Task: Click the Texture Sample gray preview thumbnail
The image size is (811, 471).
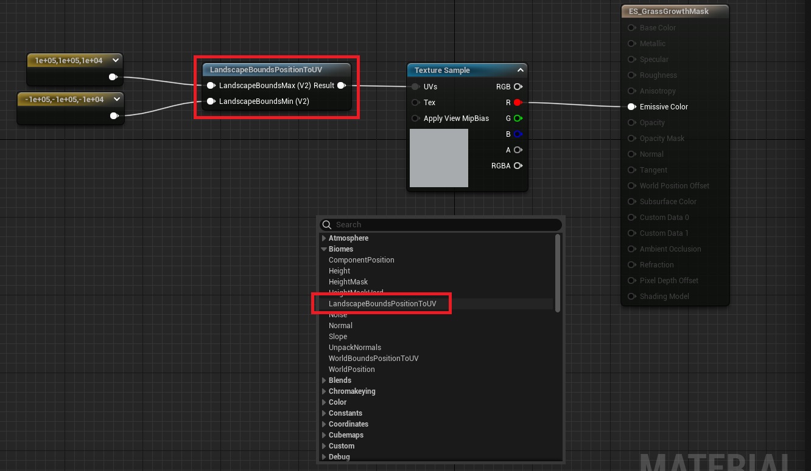Action: coord(438,158)
